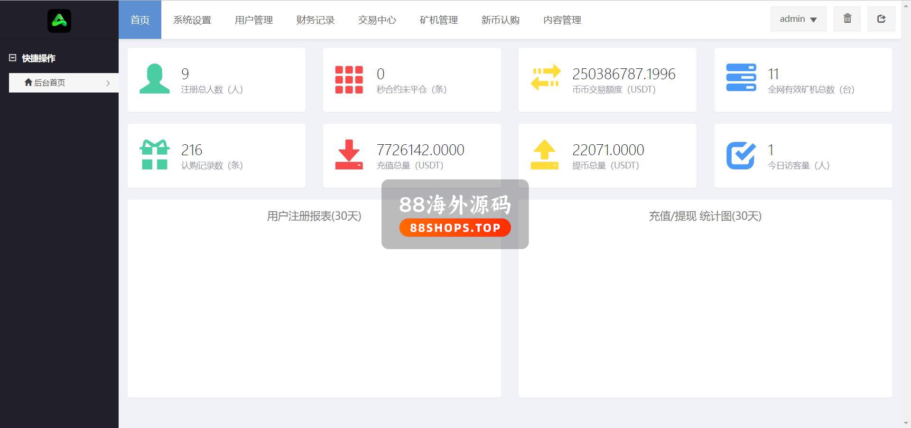Screen dimensions: 911x428
Task: Click the red download recharge total icon
Action: pos(349,155)
